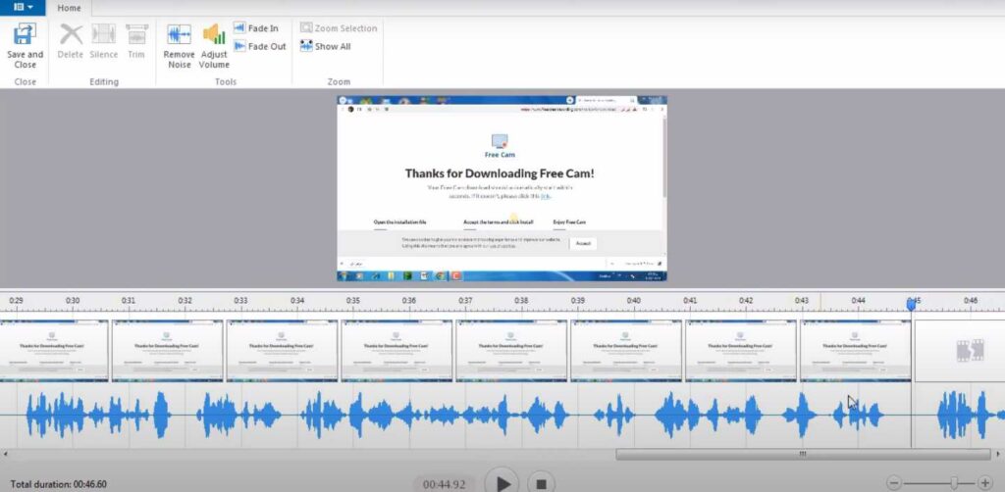
Task: Click the Accept button in preview
Action: click(583, 244)
